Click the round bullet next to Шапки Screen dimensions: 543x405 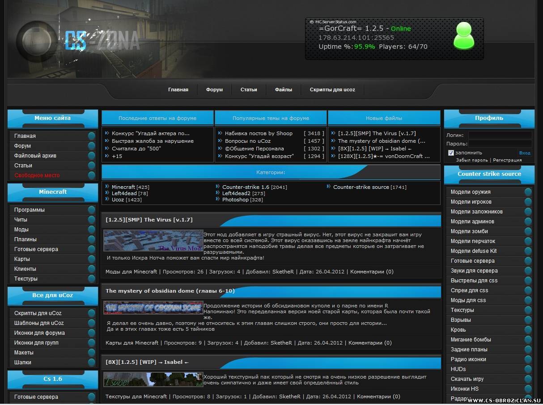click(92, 362)
